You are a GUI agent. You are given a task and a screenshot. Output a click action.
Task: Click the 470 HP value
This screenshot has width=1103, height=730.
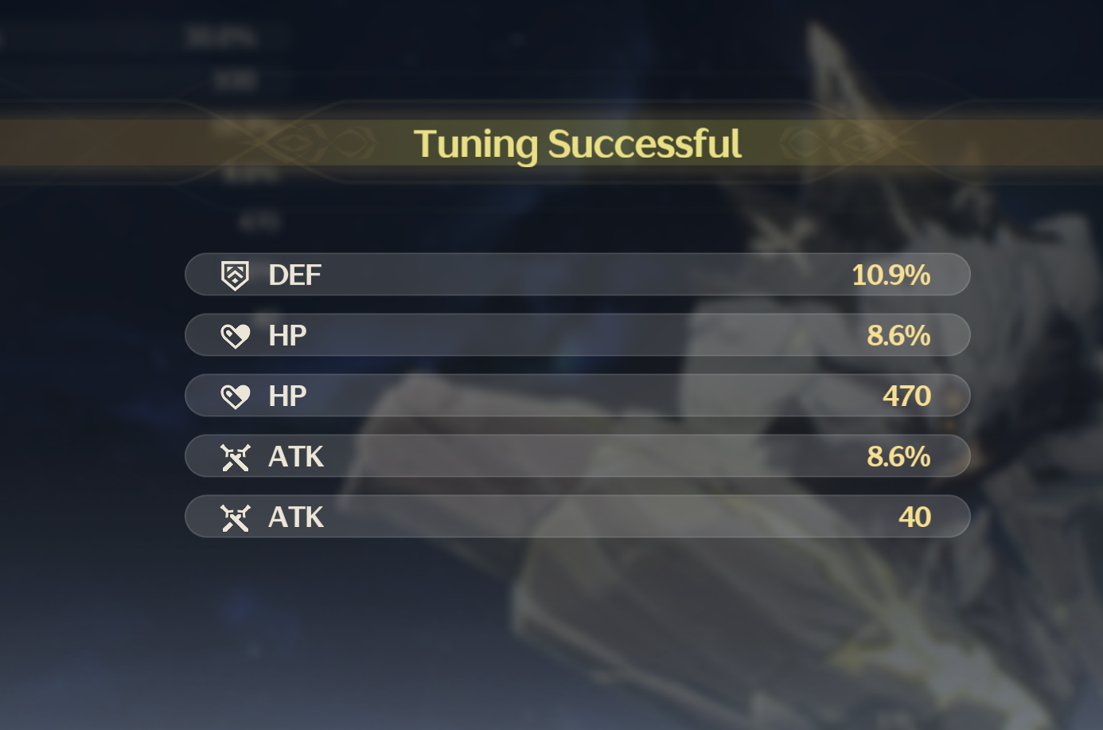(x=906, y=396)
